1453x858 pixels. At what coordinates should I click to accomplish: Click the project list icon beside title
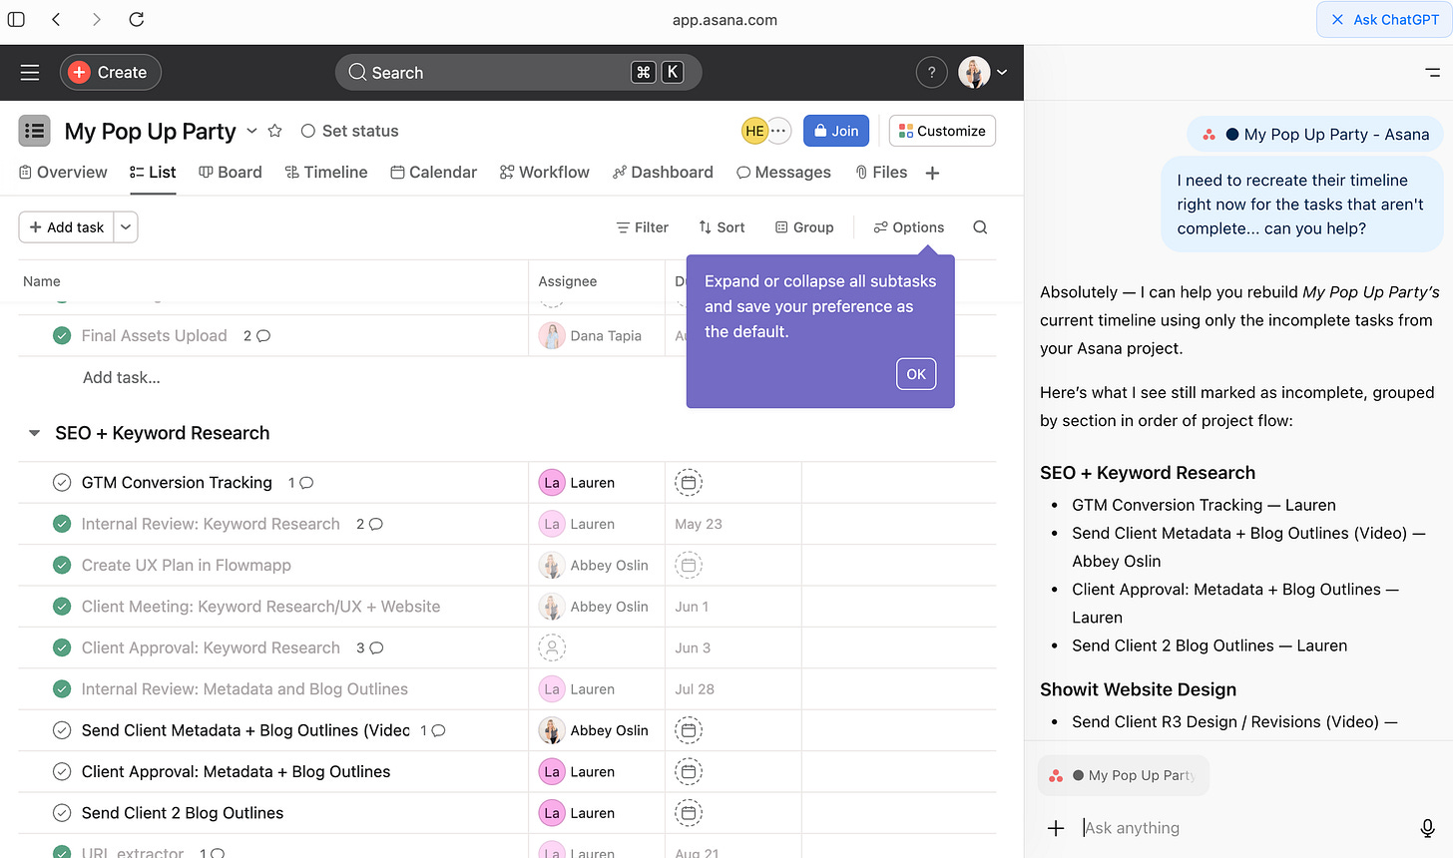35,131
